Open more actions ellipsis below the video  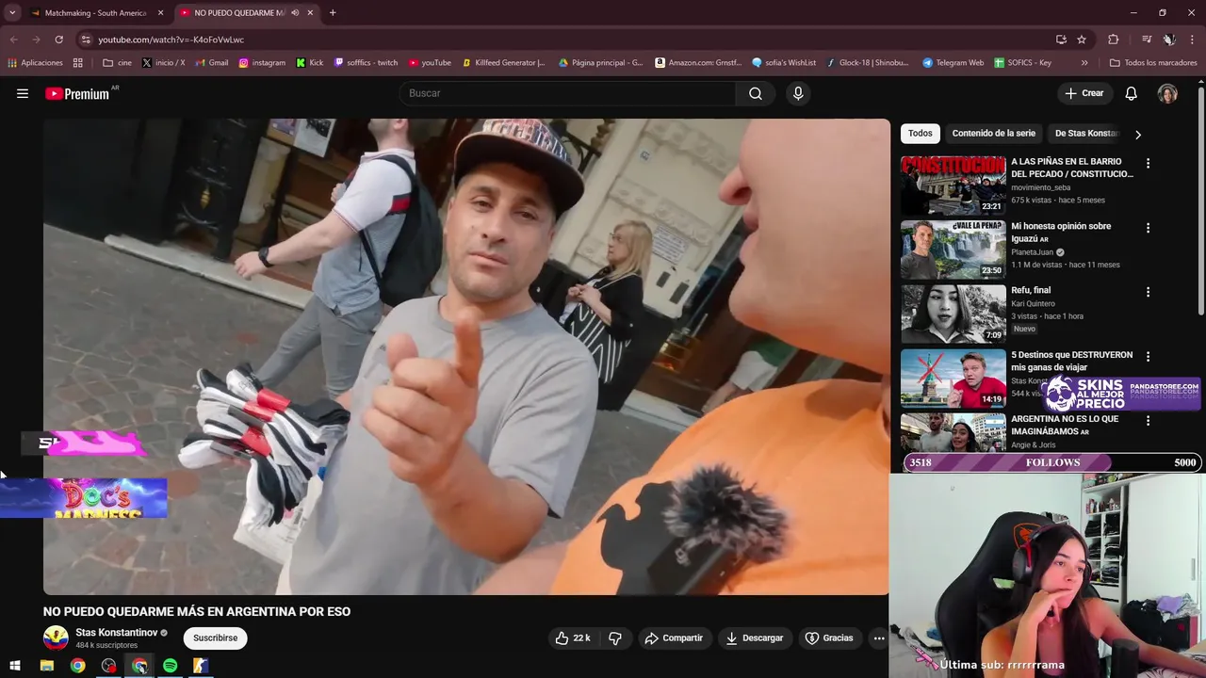point(878,638)
